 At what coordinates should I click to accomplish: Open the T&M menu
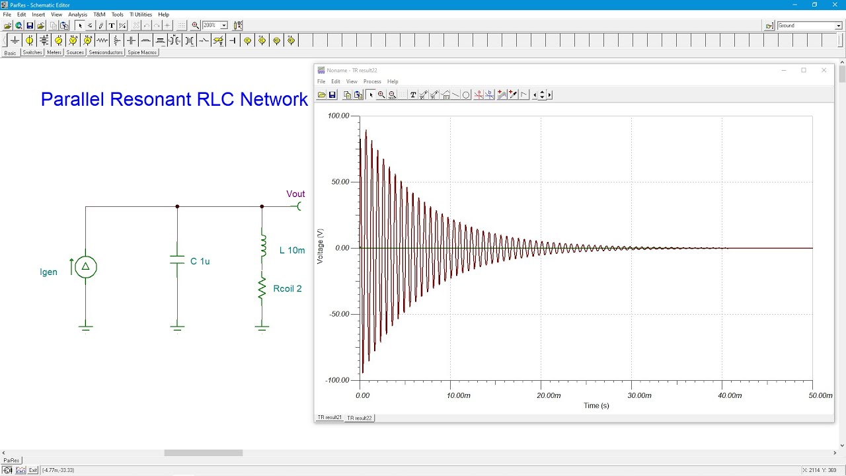99,14
